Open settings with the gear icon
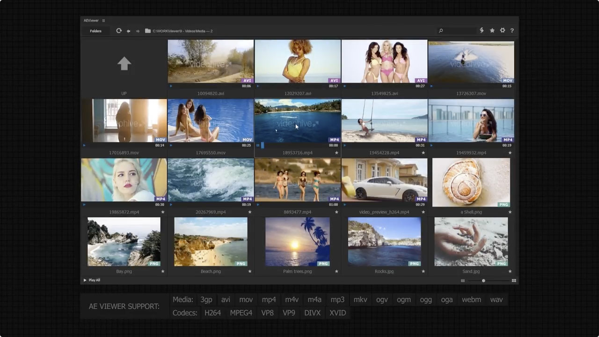The image size is (599, 337). tap(502, 30)
